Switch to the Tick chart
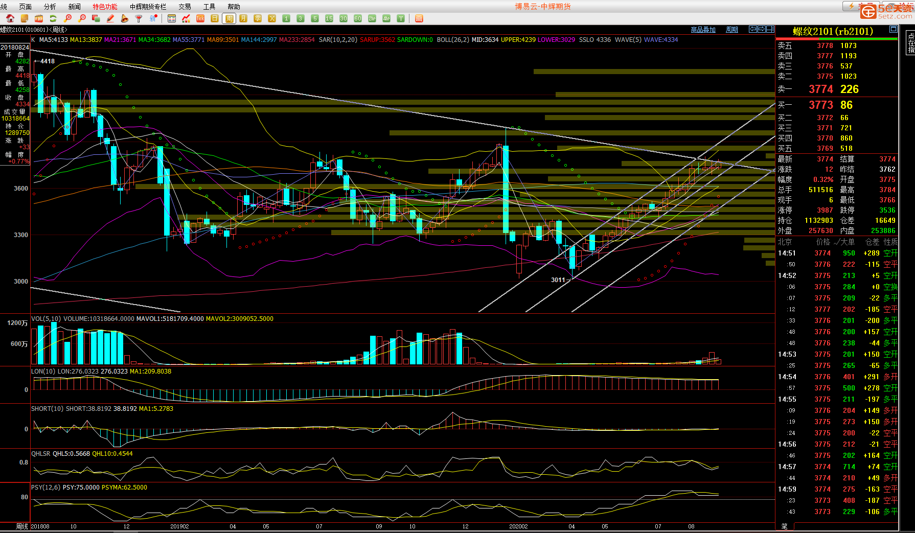The image size is (915, 533). point(200,18)
